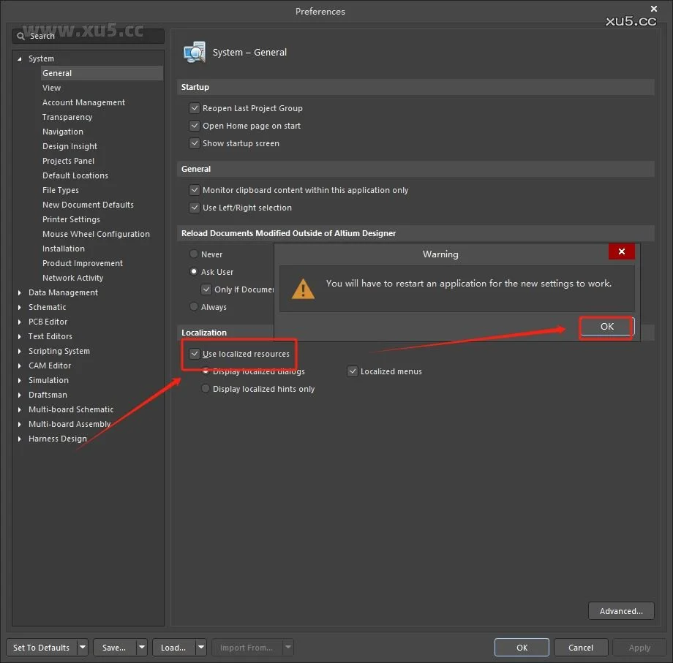Open the Load dropdown arrow
This screenshot has height=663, width=673.
point(200,648)
